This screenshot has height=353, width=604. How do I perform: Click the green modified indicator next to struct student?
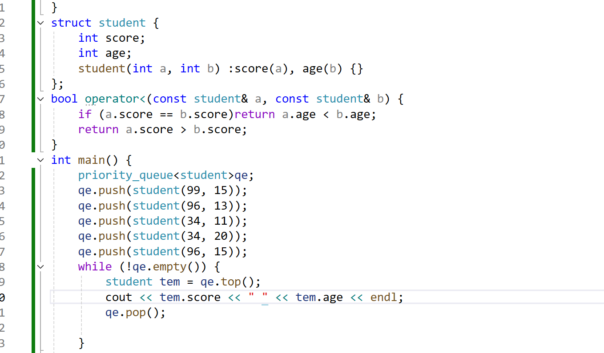pos(33,23)
